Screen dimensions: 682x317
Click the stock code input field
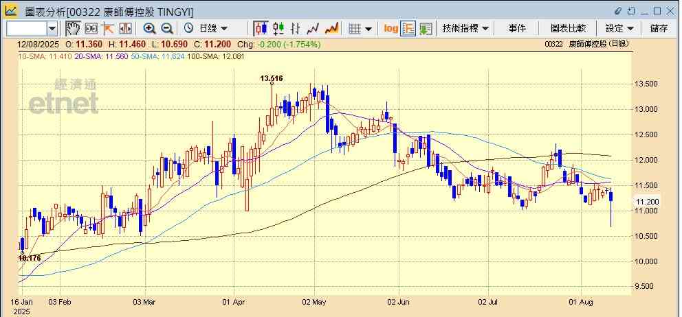pos(27,29)
